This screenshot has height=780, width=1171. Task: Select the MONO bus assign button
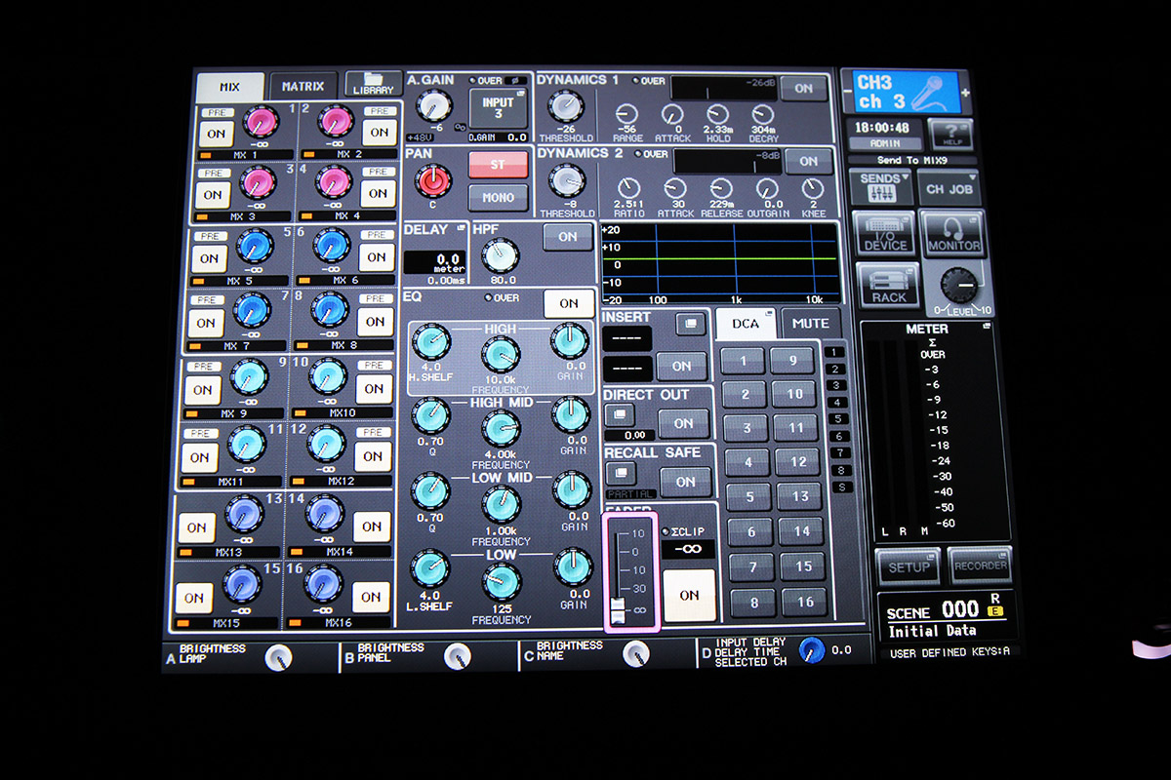[x=498, y=198]
